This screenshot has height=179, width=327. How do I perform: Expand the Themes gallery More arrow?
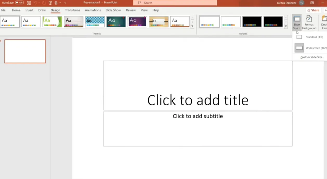(192, 26)
